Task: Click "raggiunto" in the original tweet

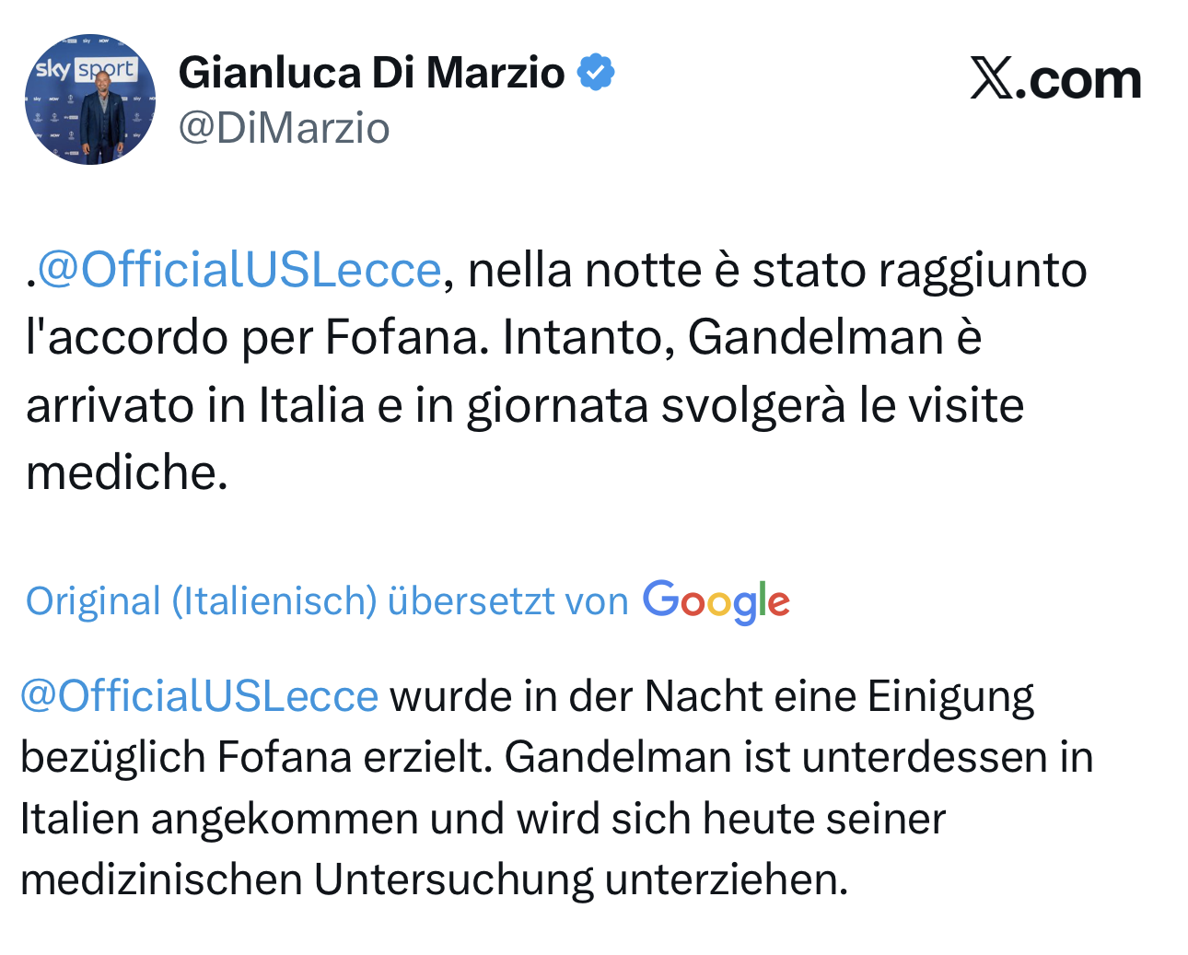Action: (982, 270)
